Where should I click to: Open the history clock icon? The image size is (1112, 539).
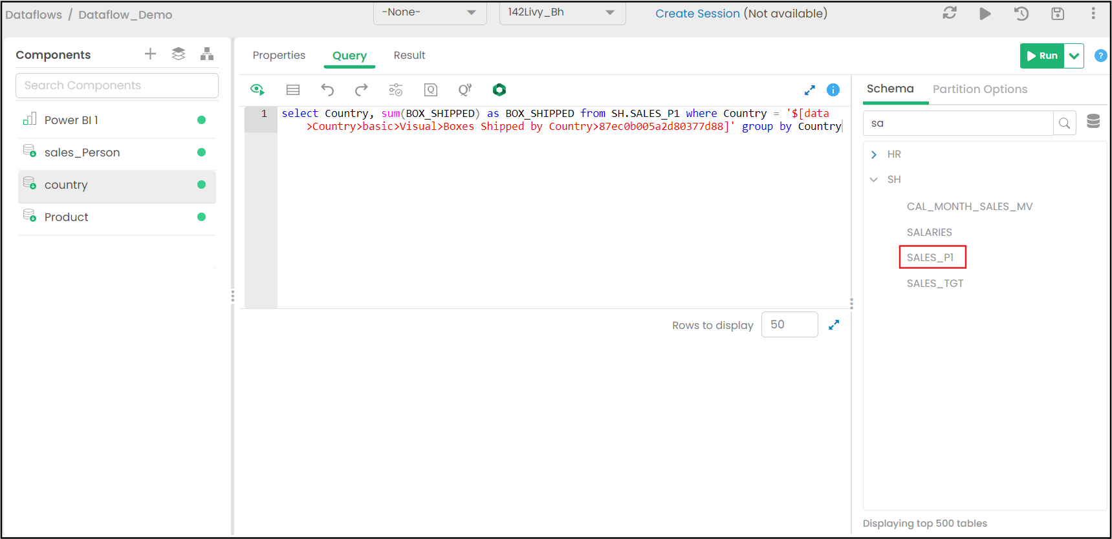[1021, 14]
